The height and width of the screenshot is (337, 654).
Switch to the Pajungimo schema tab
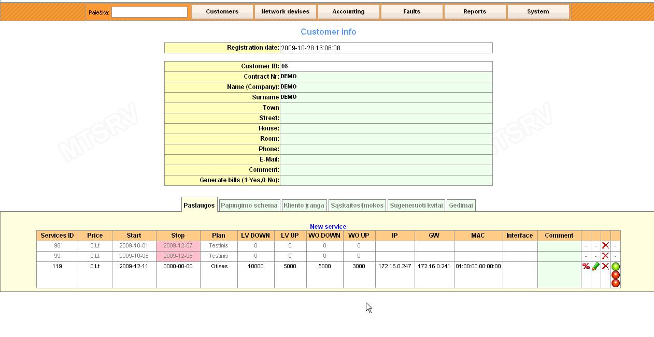249,205
